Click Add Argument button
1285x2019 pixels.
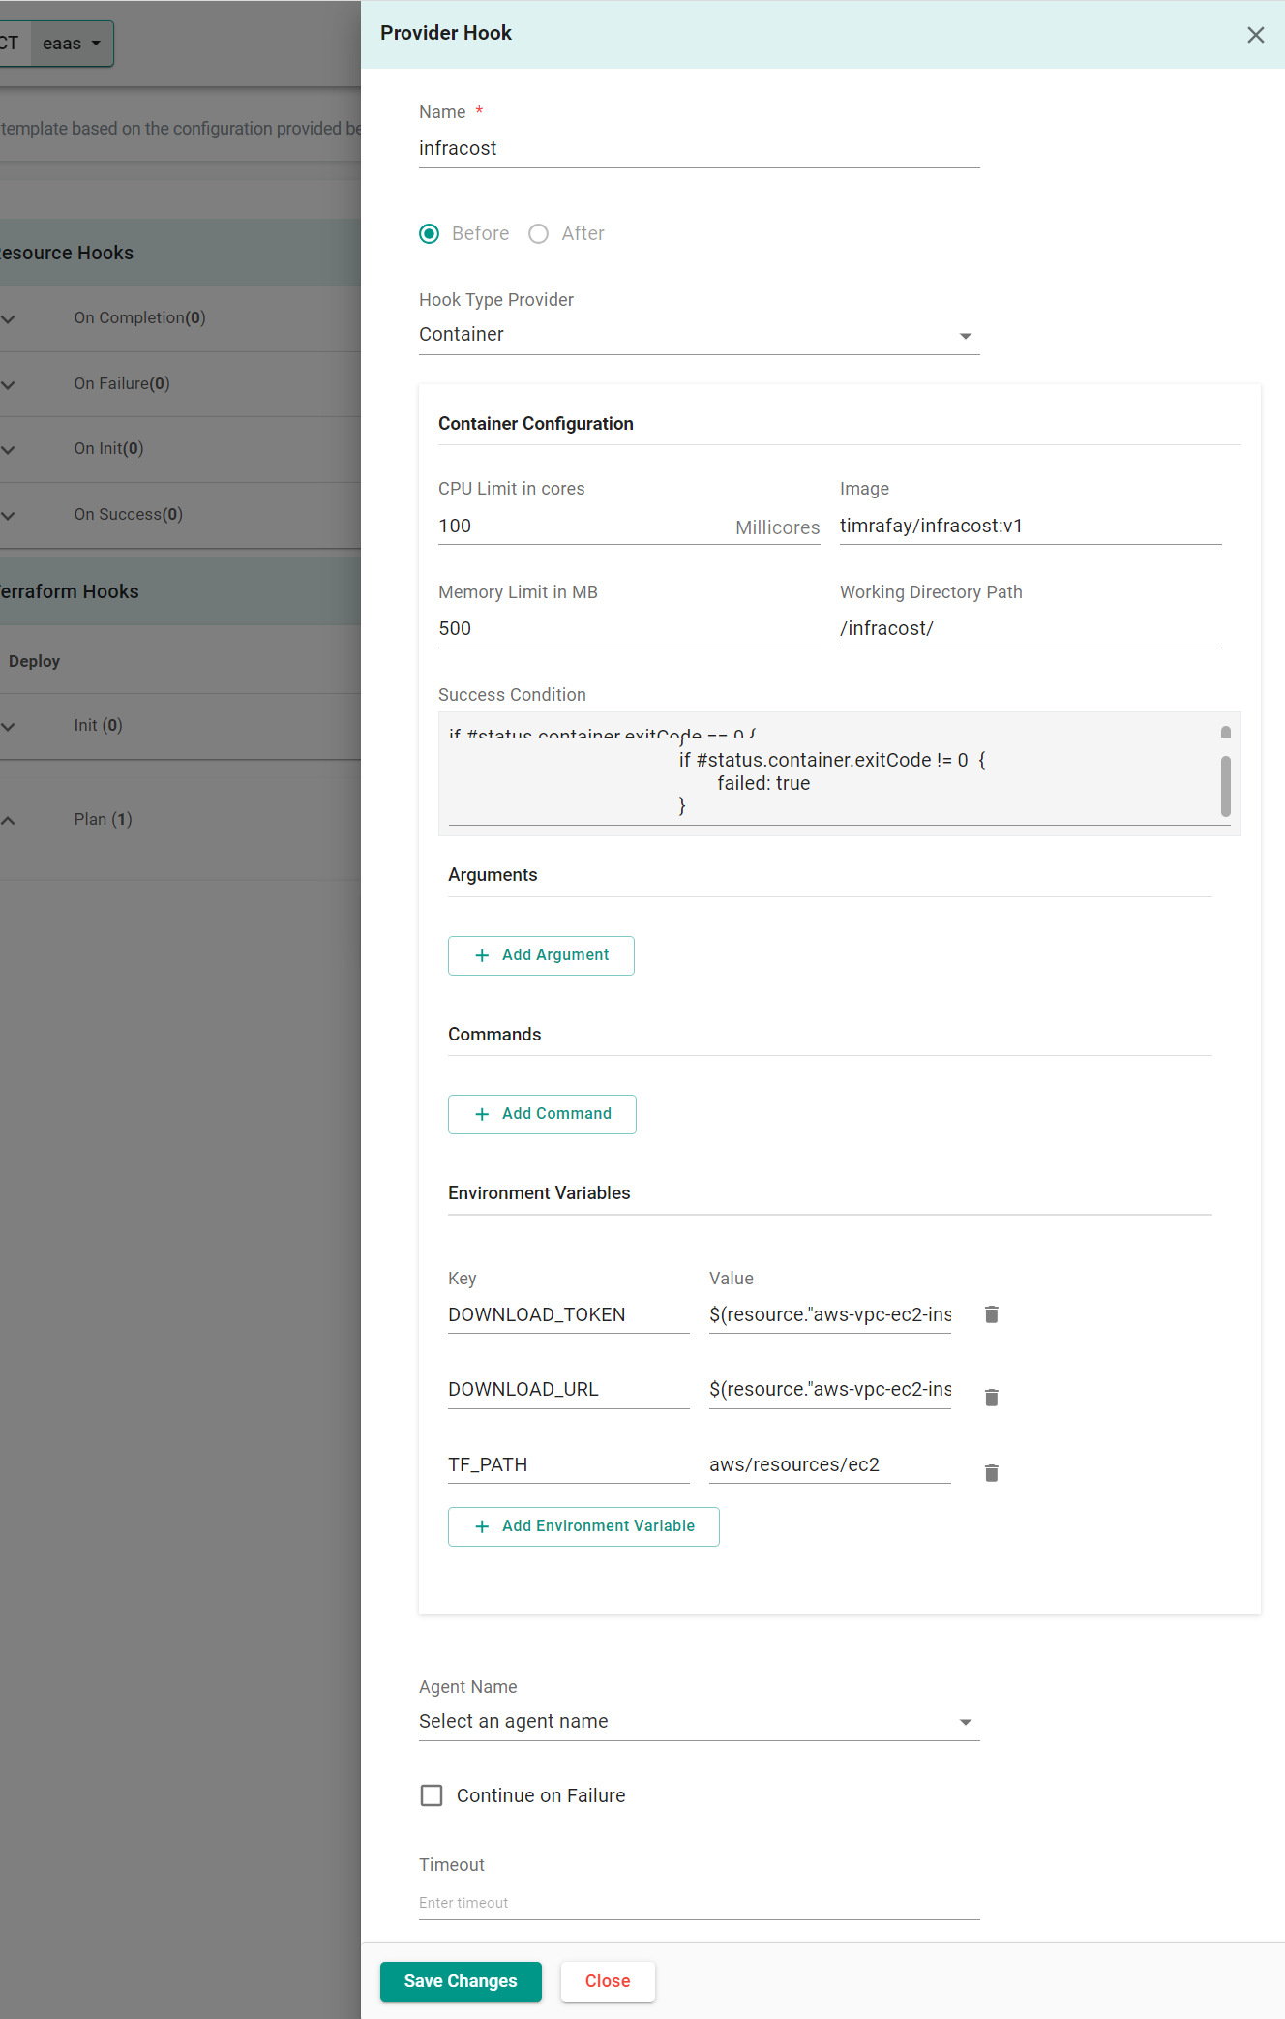tap(541, 955)
